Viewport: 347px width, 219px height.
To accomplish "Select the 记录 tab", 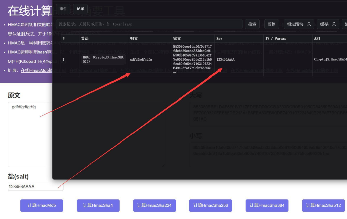I will [80, 9].
